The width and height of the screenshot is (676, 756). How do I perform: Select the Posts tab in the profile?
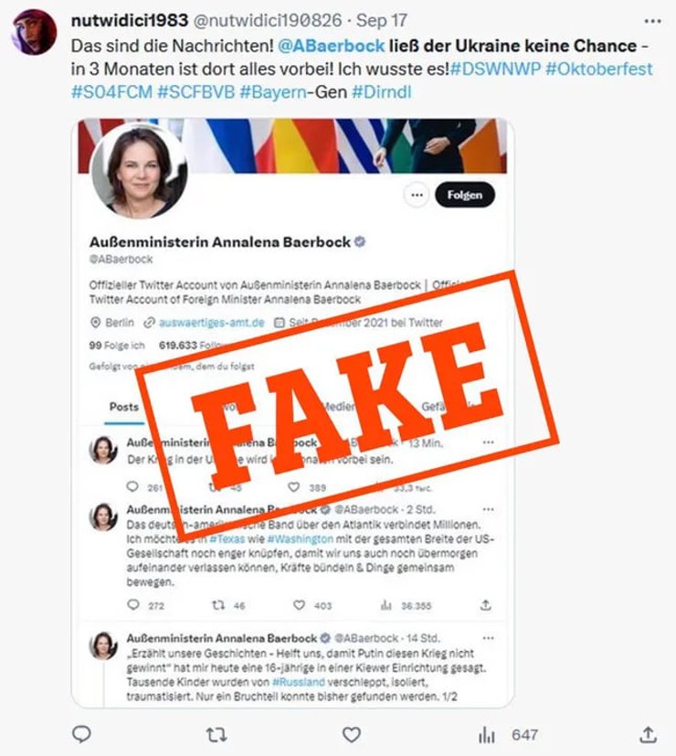coord(124,407)
